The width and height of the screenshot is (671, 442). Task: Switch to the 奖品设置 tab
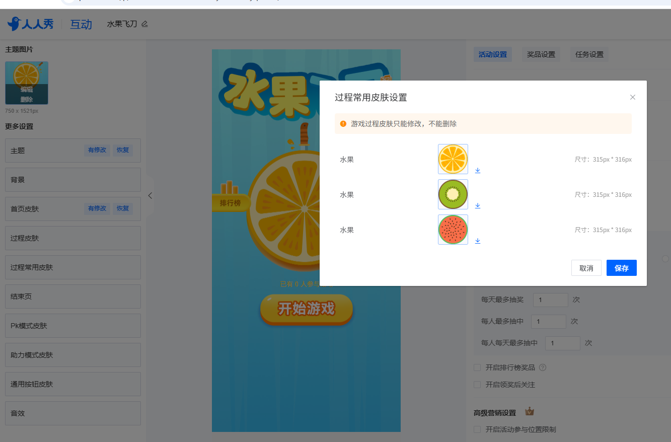541,54
